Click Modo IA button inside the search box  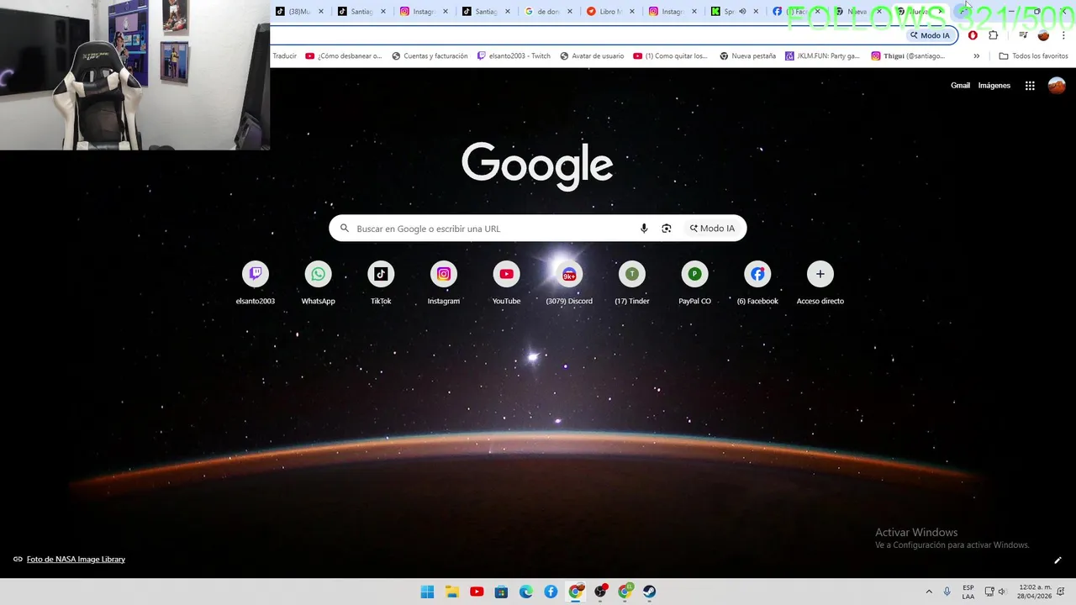click(713, 229)
